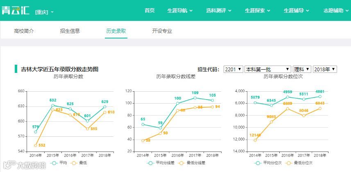Click the 109 line-difference point for 2017
The image size is (351, 172).
pyautogui.click(x=195, y=98)
